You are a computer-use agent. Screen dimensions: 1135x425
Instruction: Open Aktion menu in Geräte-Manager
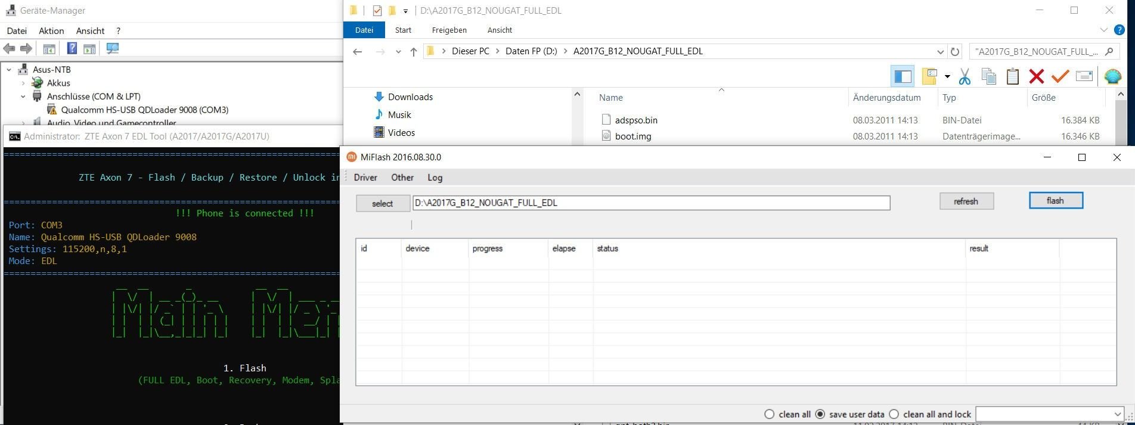click(51, 31)
